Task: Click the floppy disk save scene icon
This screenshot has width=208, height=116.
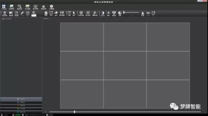Action: pos(62,13)
